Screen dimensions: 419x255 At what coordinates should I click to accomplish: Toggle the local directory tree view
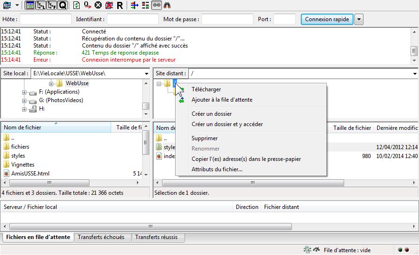(x=40, y=5)
